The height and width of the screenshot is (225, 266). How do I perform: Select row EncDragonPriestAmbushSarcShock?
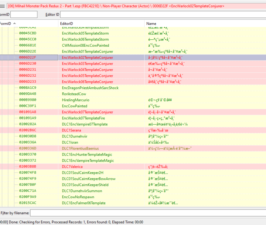133,88
